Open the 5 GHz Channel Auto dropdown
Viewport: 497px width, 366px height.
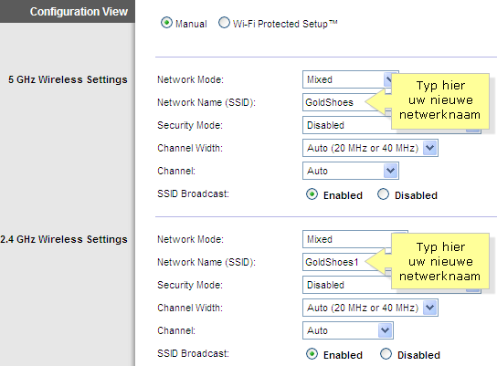(351, 171)
